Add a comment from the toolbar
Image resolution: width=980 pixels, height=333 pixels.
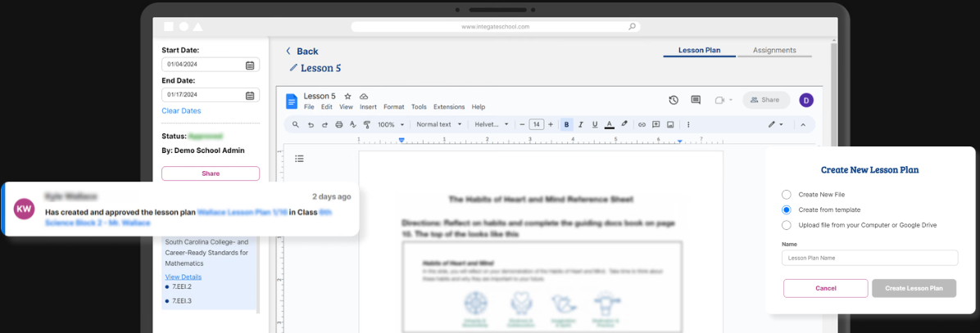click(656, 124)
